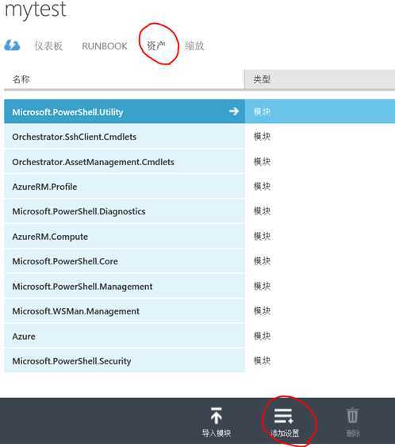This screenshot has width=395, height=447.
Task: Open arrow on Microsoft.PowerShell.Utility row
Action: [234, 111]
